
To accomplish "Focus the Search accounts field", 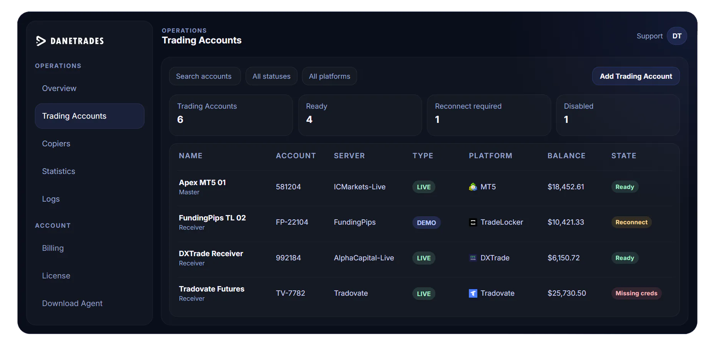I will (x=205, y=76).
